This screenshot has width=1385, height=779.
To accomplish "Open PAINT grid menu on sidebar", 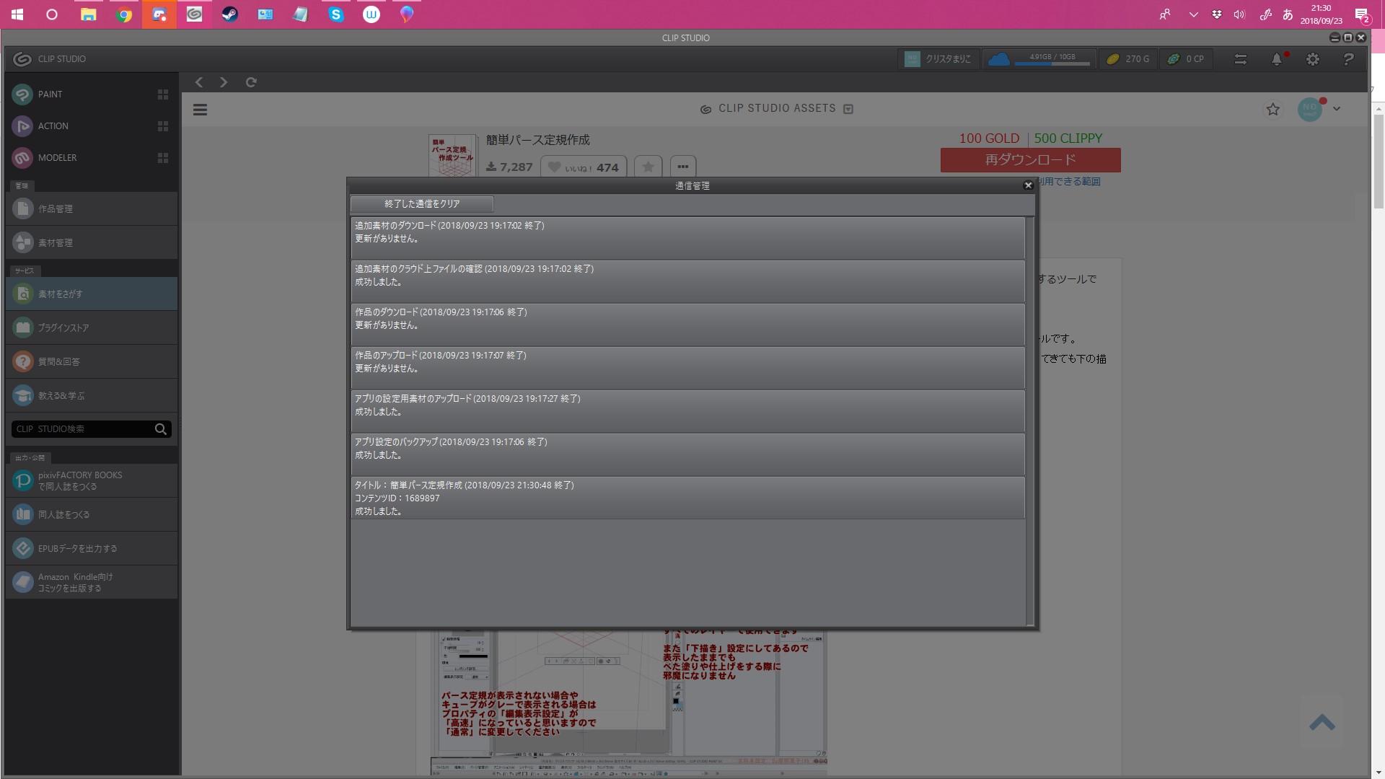I will [163, 94].
